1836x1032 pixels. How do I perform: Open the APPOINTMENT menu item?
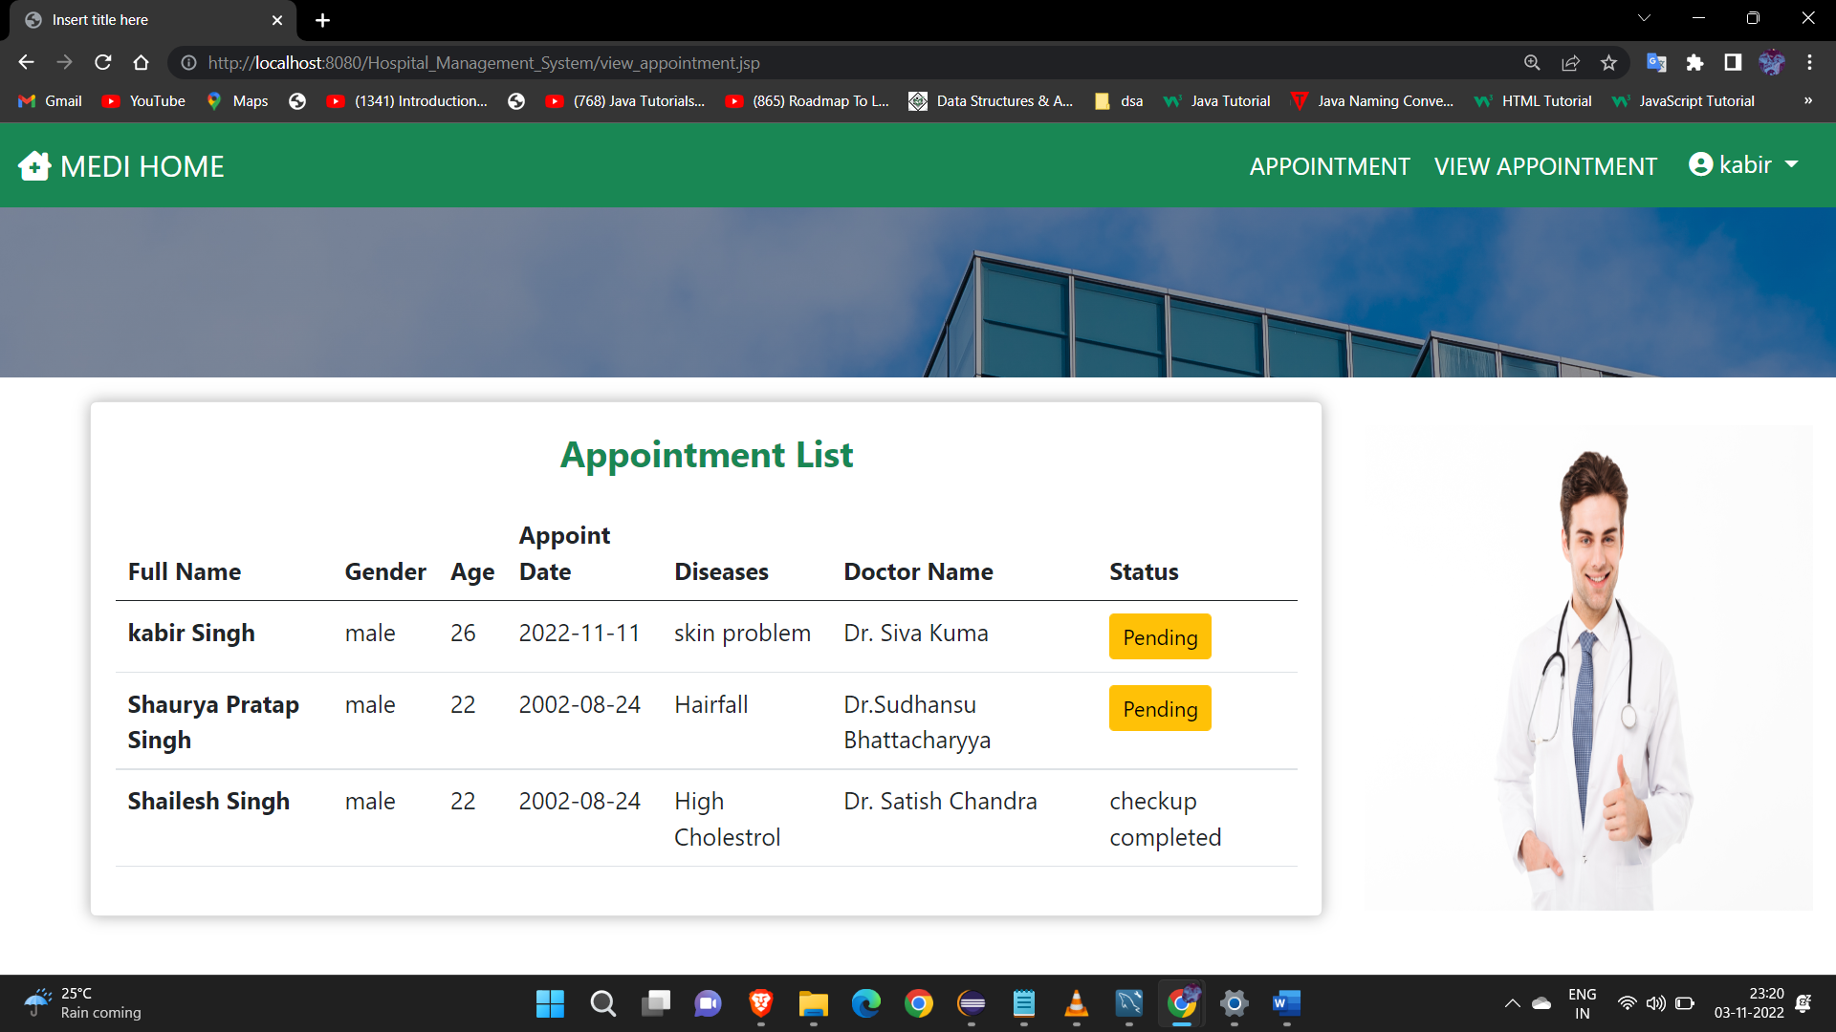click(x=1329, y=165)
